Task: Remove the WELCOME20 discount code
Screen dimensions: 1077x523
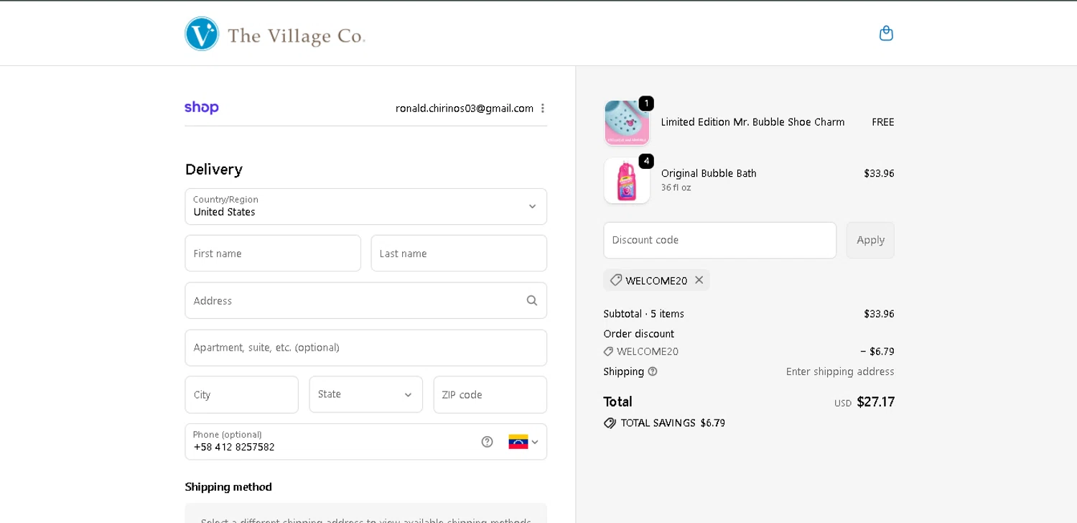Action: [699, 280]
